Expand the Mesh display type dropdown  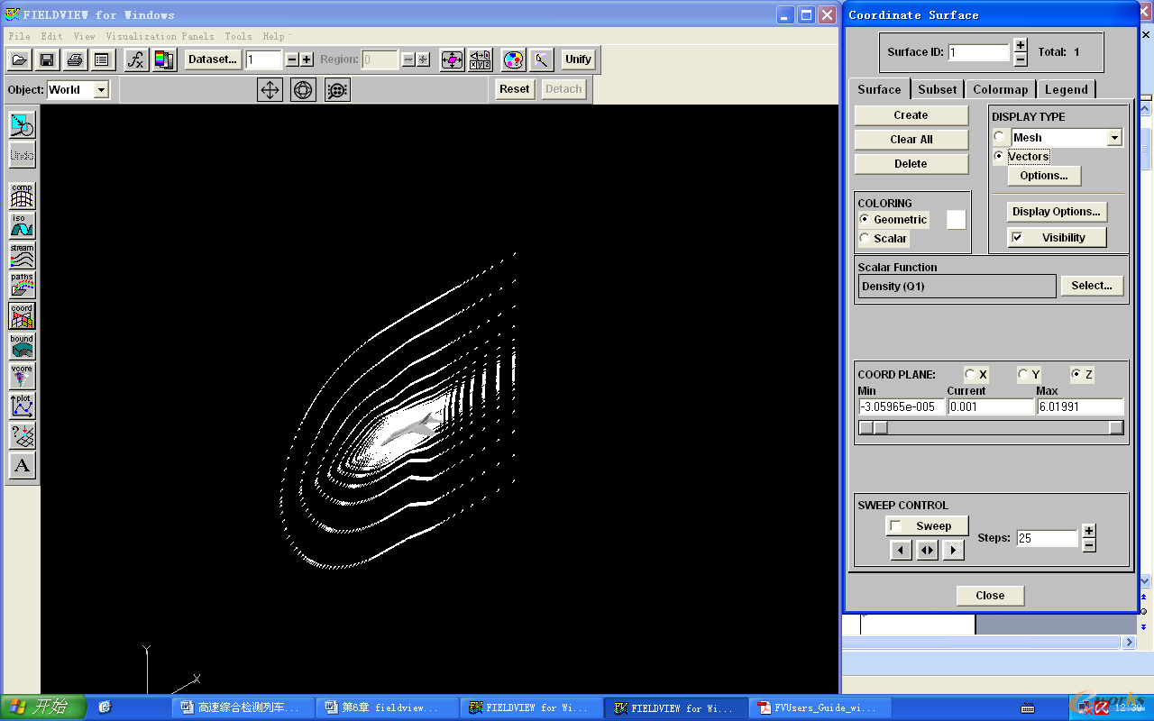[1114, 138]
